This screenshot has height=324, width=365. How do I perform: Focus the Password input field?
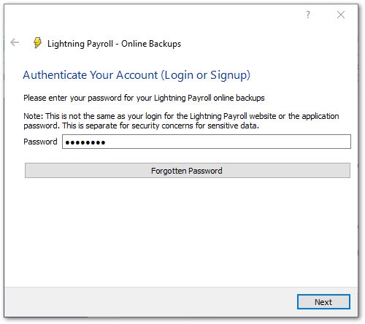[x=207, y=142]
